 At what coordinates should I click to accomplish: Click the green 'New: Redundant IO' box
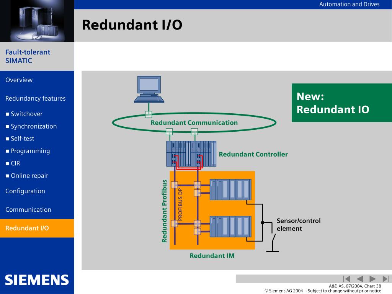[x=342, y=103]
